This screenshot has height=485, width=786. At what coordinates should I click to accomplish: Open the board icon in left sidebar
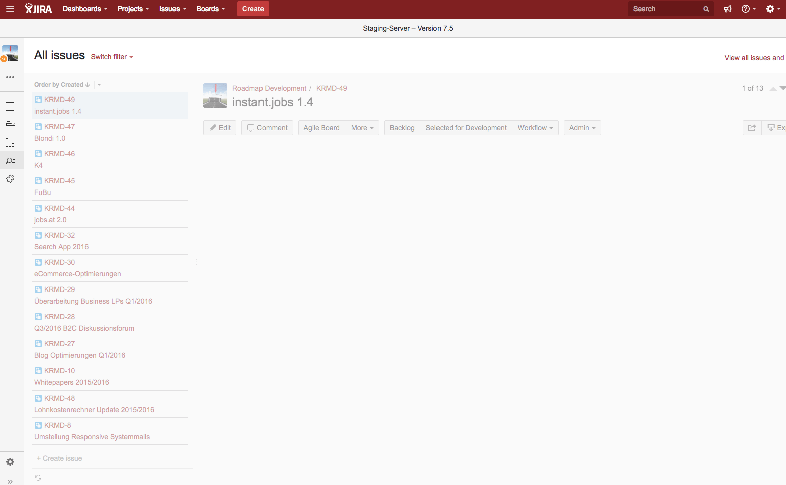tap(10, 106)
